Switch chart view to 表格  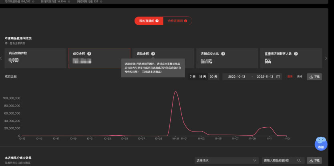[x=299, y=77]
